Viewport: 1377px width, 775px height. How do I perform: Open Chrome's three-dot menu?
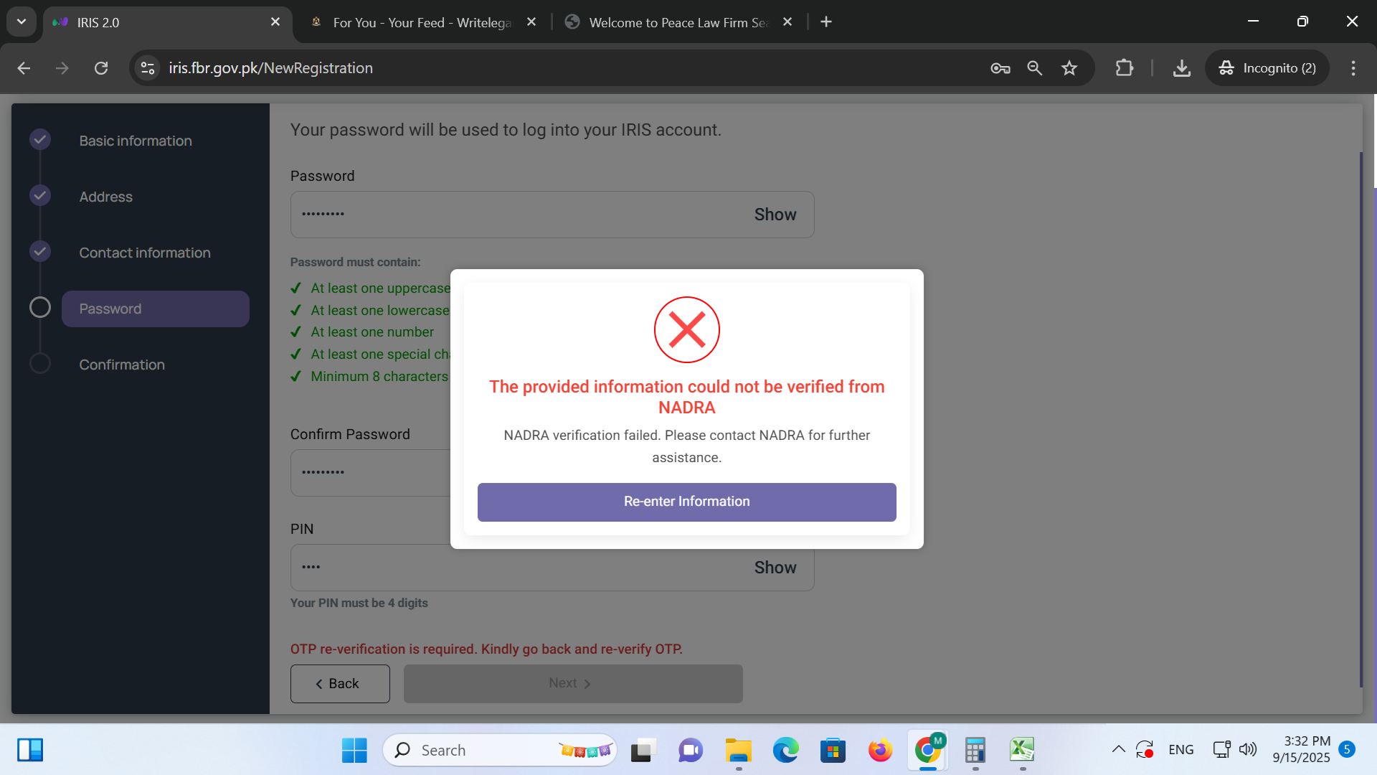click(x=1353, y=68)
